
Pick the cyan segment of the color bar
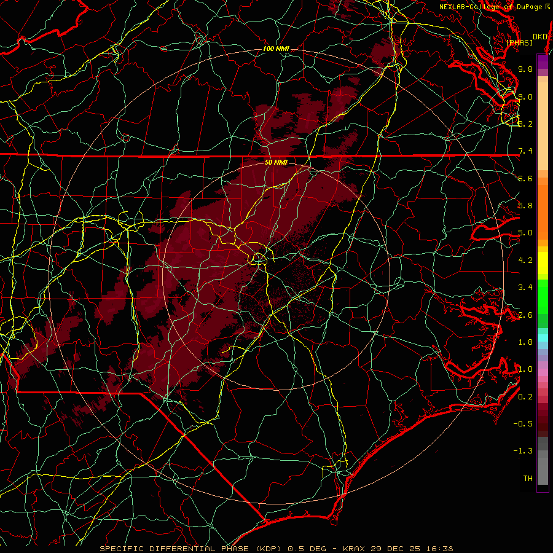pos(543,338)
